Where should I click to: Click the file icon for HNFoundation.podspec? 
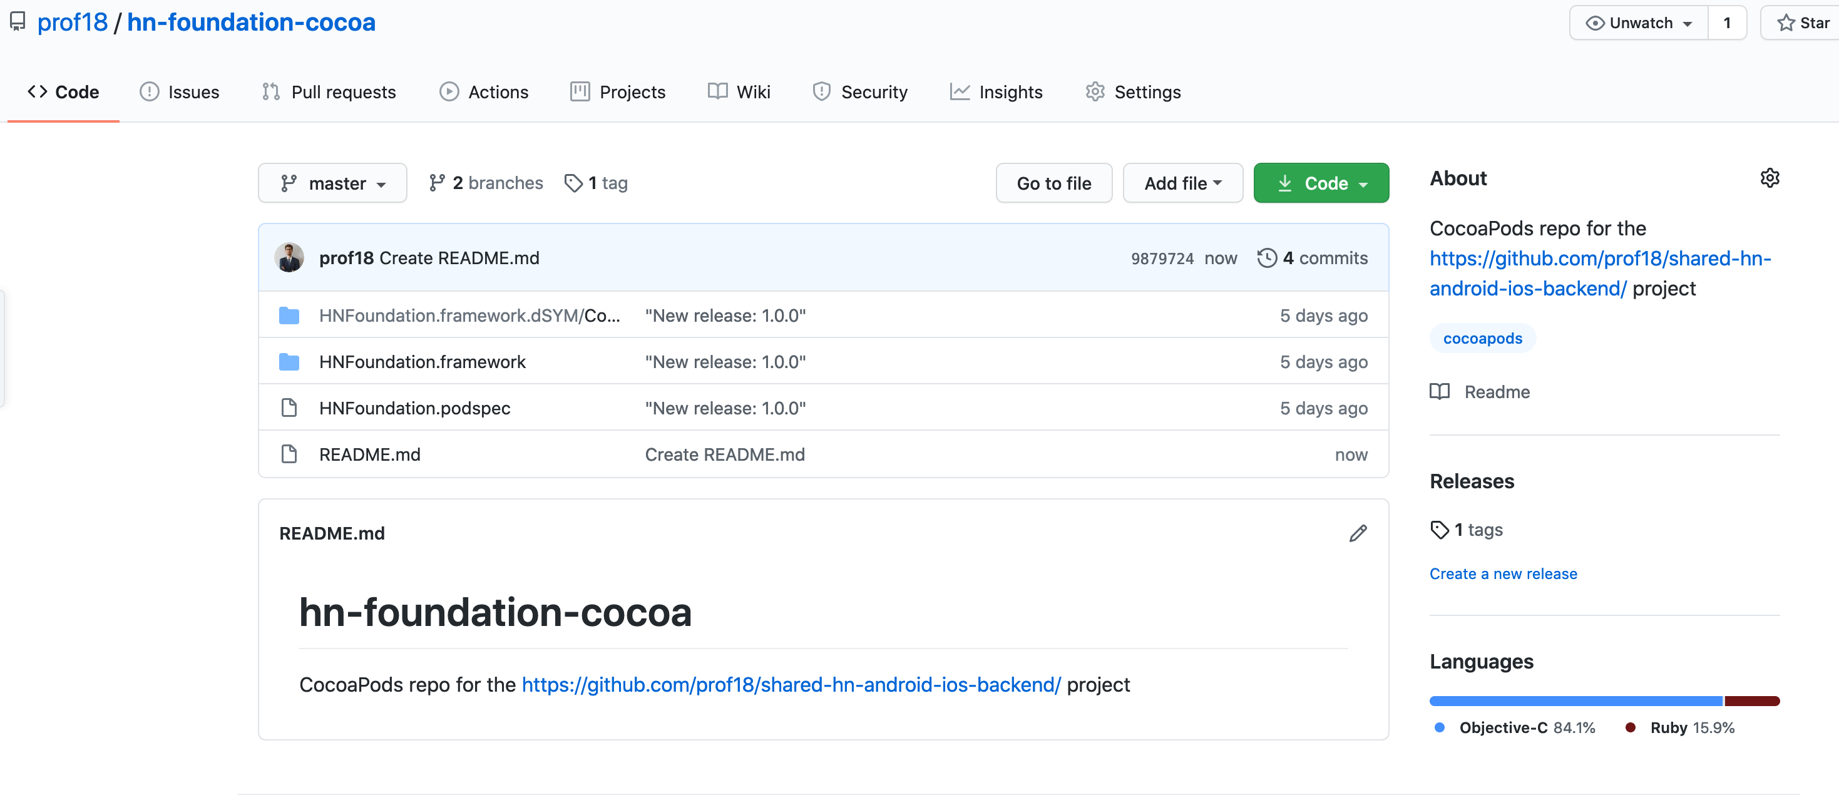click(289, 408)
